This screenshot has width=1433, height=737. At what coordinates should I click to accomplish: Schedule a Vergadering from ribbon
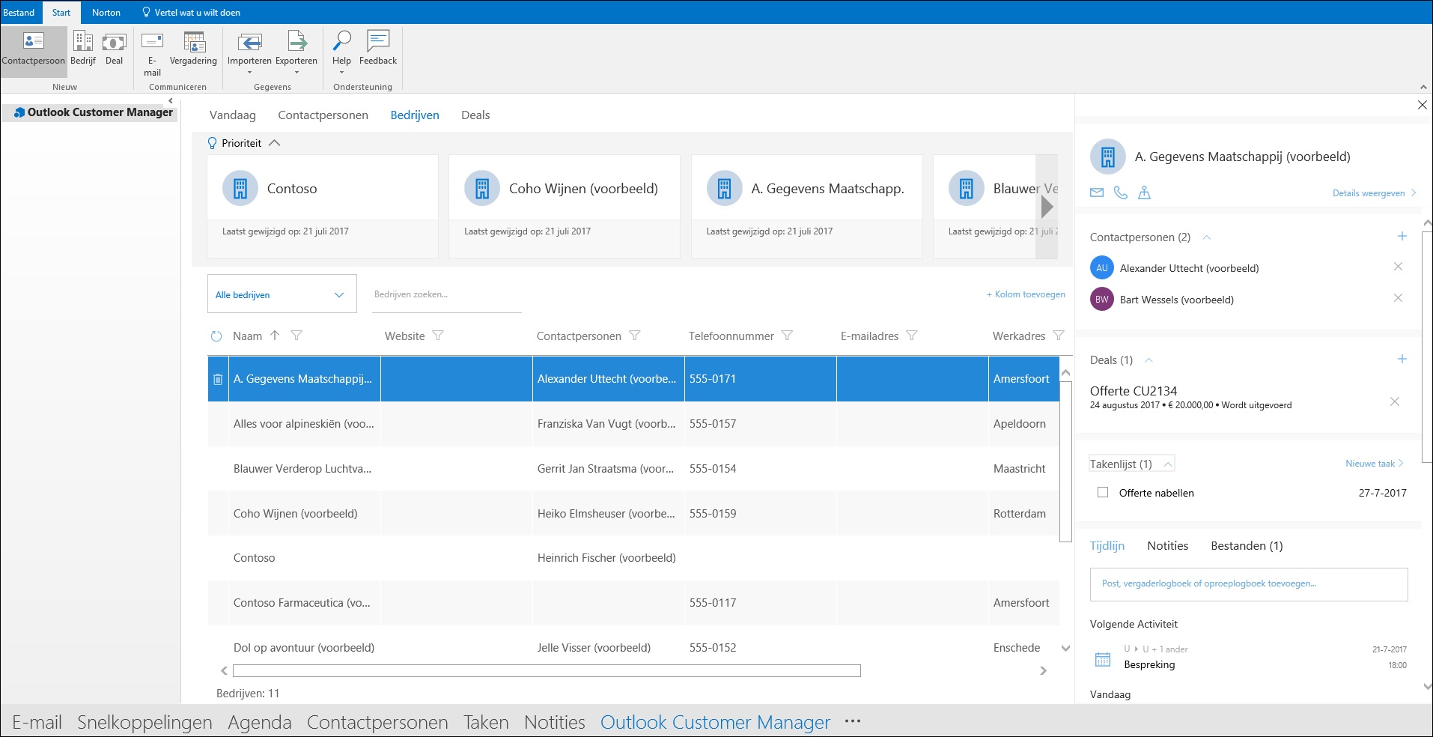click(x=193, y=49)
